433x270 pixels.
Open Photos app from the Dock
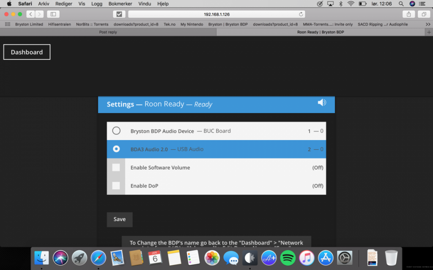pos(212,258)
